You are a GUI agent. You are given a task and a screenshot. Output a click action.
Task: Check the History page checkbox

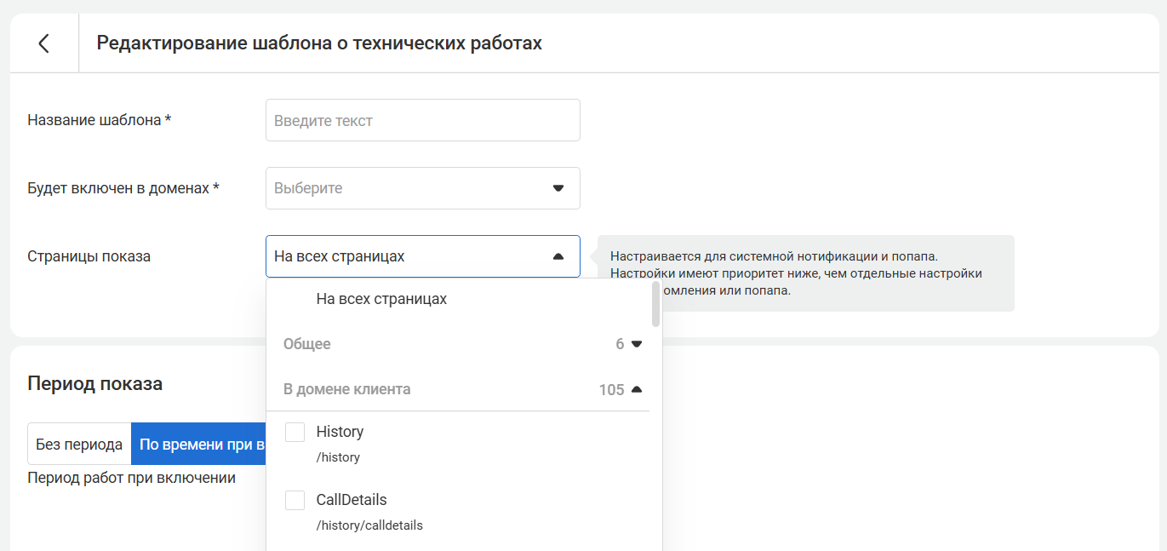pyautogui.click(x=295, y=433)
